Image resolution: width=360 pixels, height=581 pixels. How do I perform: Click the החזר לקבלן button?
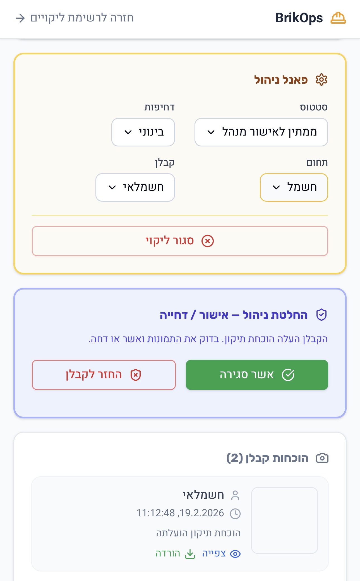coord(104,374)
